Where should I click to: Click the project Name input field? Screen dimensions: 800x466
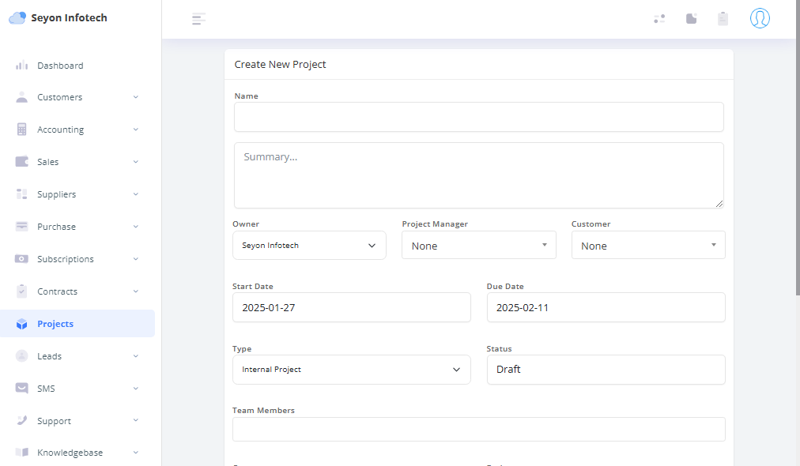tap(478, 117)
